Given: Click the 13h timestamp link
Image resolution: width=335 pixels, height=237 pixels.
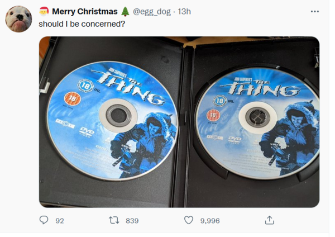Looking at the screenshot, I should pos(184,12).
